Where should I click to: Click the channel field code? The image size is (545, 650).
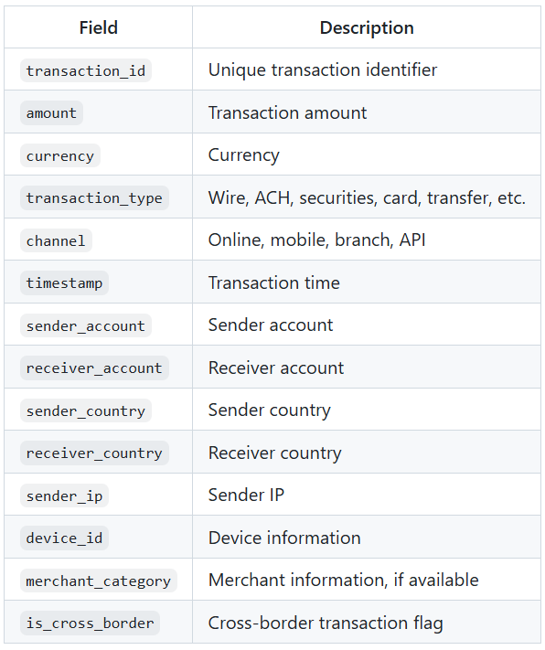tap(56, 240)
